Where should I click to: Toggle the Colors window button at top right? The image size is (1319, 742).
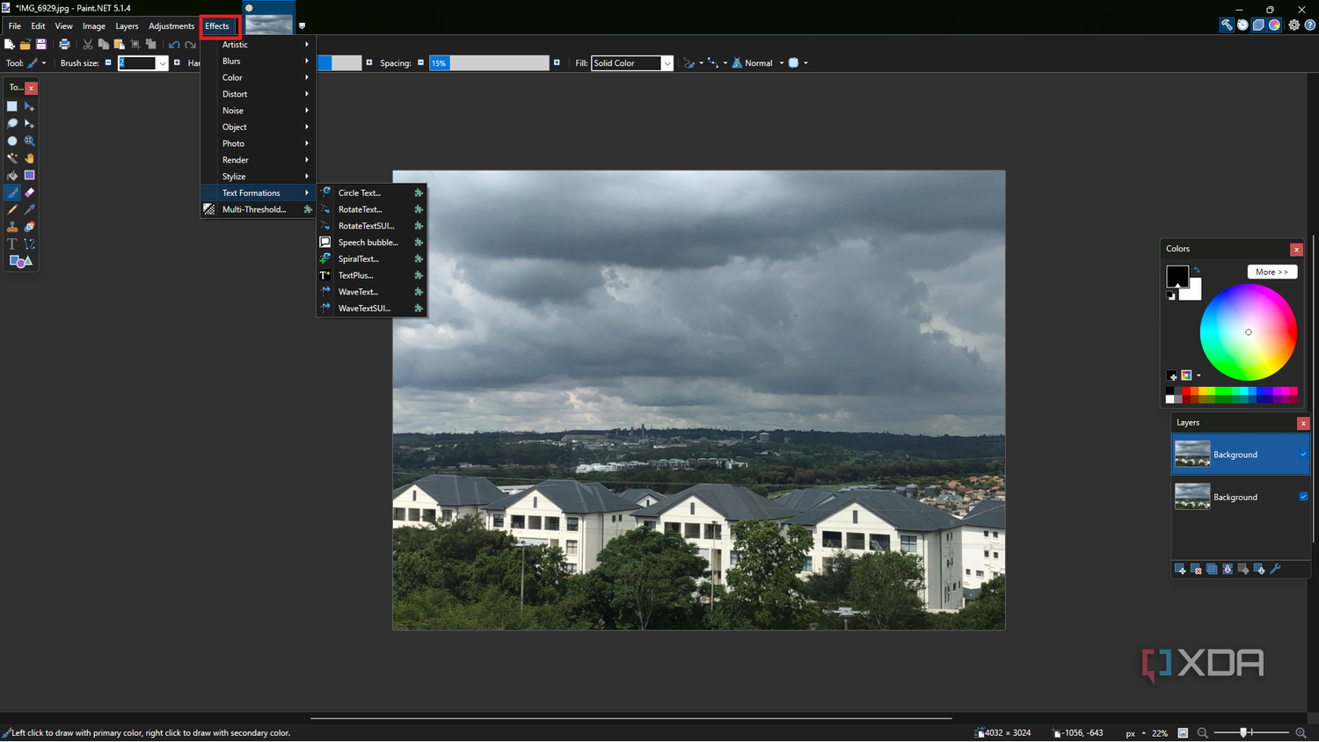tap(1274, 25)
